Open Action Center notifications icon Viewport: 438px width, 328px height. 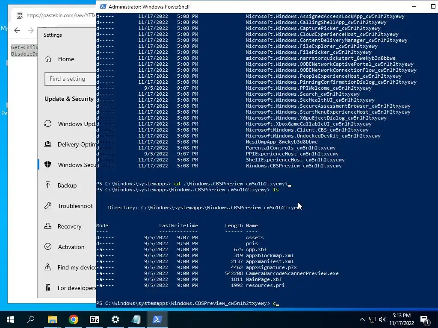pyautogui.click(x=425, y=319)
